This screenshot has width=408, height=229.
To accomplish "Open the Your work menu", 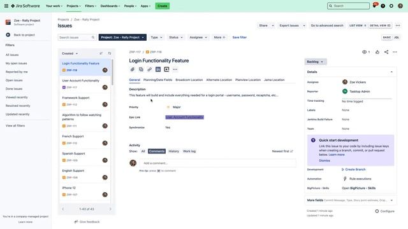I will (x=54, y=6).
